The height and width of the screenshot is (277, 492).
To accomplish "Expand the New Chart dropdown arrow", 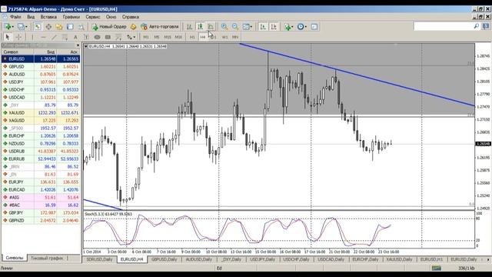I will point(13,27).
